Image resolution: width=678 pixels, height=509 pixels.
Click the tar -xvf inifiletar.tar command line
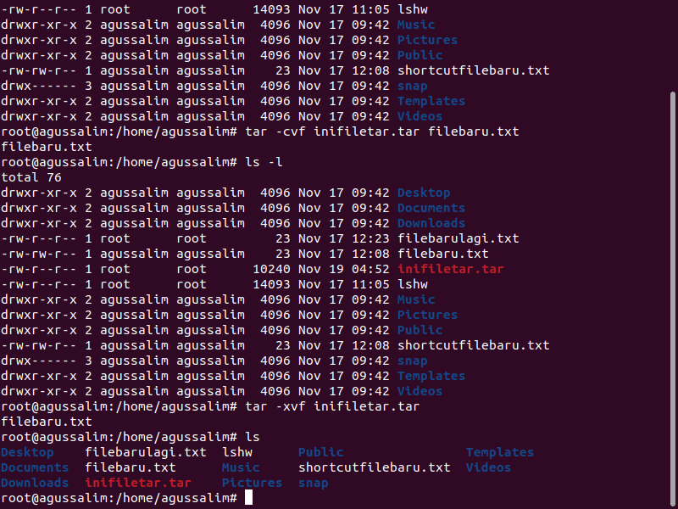pos(210,406)
